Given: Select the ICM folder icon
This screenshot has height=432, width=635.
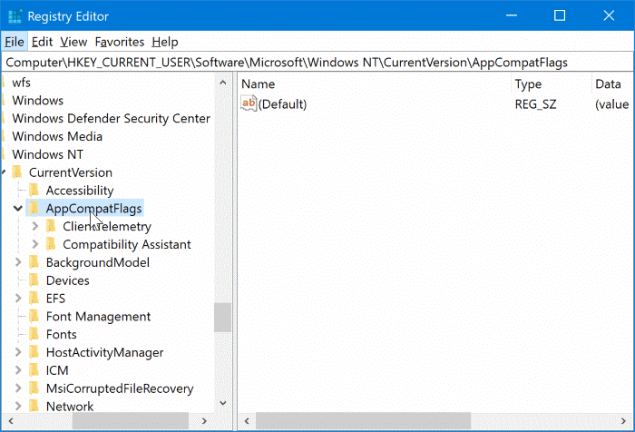Looking at the screenshot, I should click(34, 370).
